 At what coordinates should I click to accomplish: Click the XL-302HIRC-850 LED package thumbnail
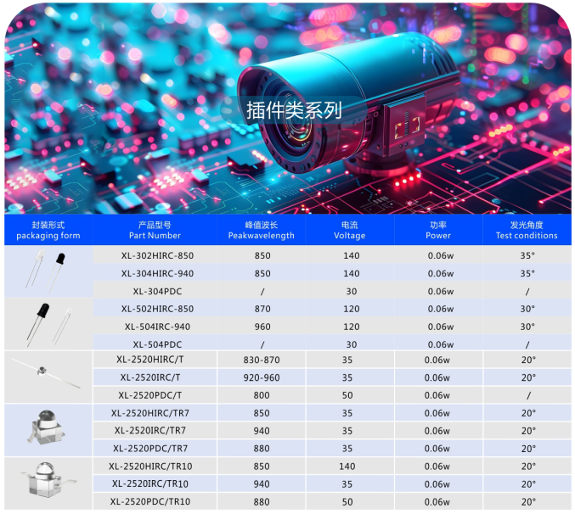pos(44,273)
